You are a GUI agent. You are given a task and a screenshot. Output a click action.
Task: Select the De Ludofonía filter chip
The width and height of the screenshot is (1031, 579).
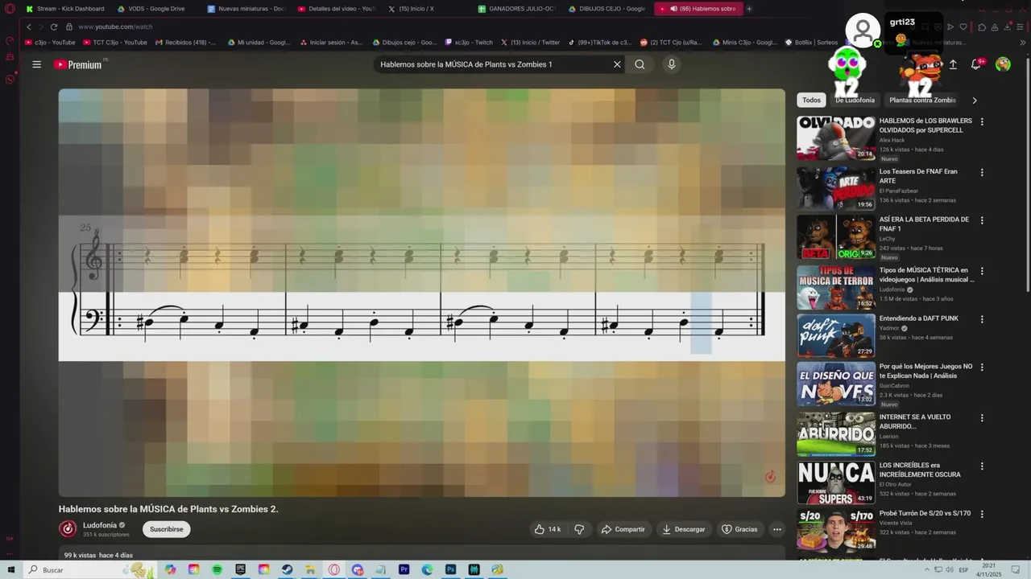click(x=855, y=101)
